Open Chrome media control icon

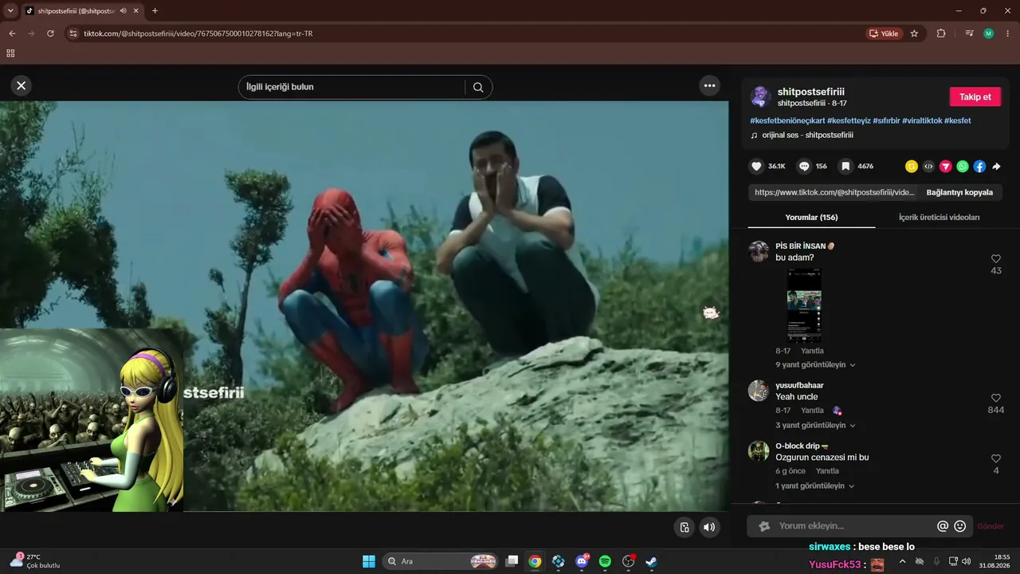pos(969,33)
